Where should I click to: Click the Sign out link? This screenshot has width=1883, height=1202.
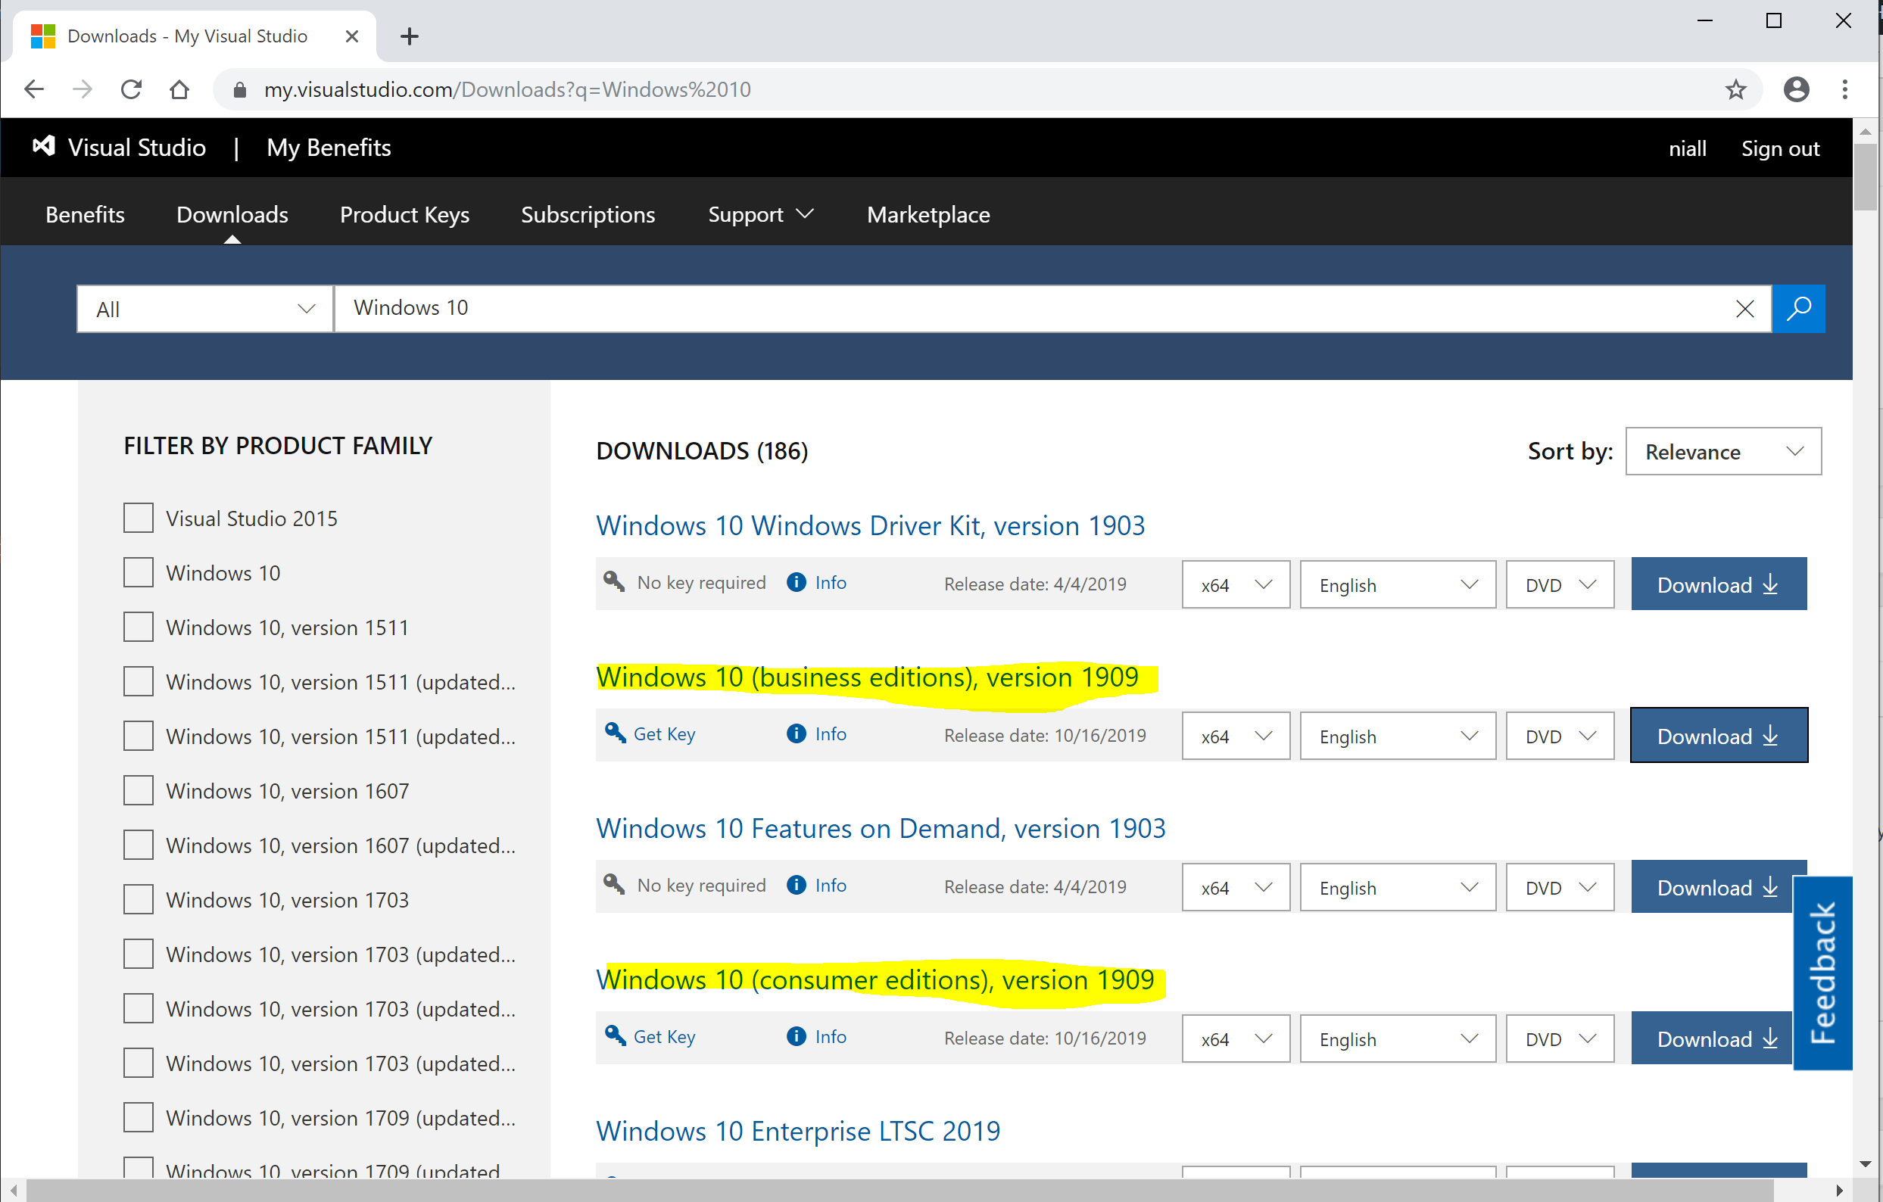click(x=1781, y=148)
